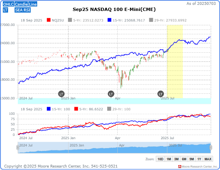Toggle 15-Yr series in RSI legend
220x170 pixels.
58,109
